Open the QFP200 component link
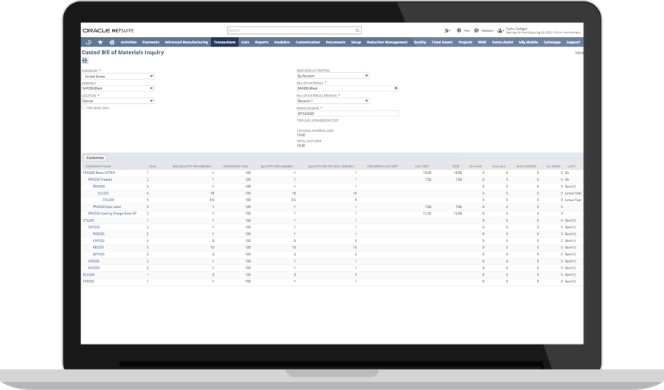The width and height of the screenshot is (664, 390). click(x=98, y=254)
